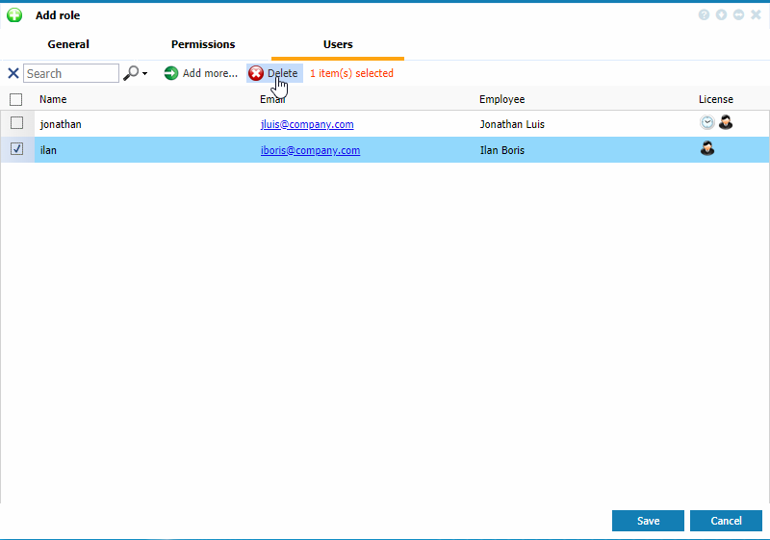The height and width of the screenshot is (540, 770).
Task: Toggle the select-all checkbox in header
Action: (16, 99)
